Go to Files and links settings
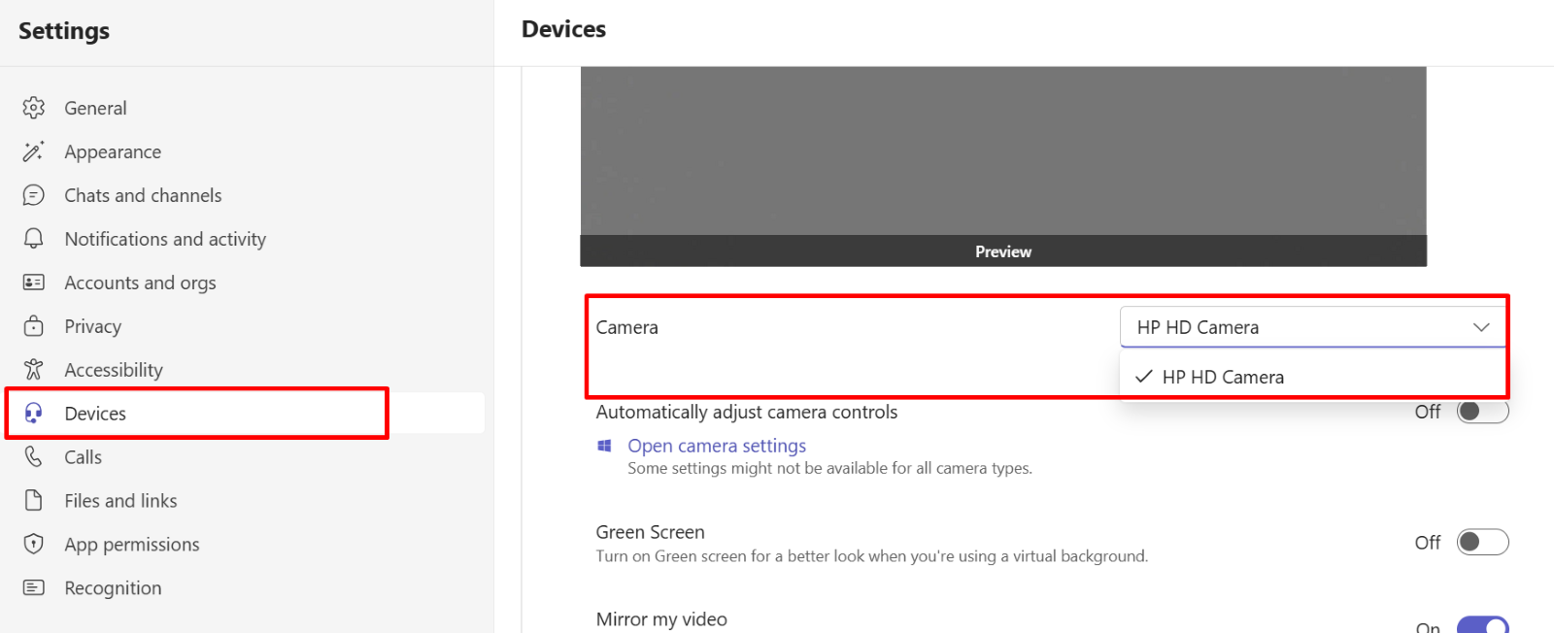The height and width of the screenshot is (633, 1554). pos(120,501)
